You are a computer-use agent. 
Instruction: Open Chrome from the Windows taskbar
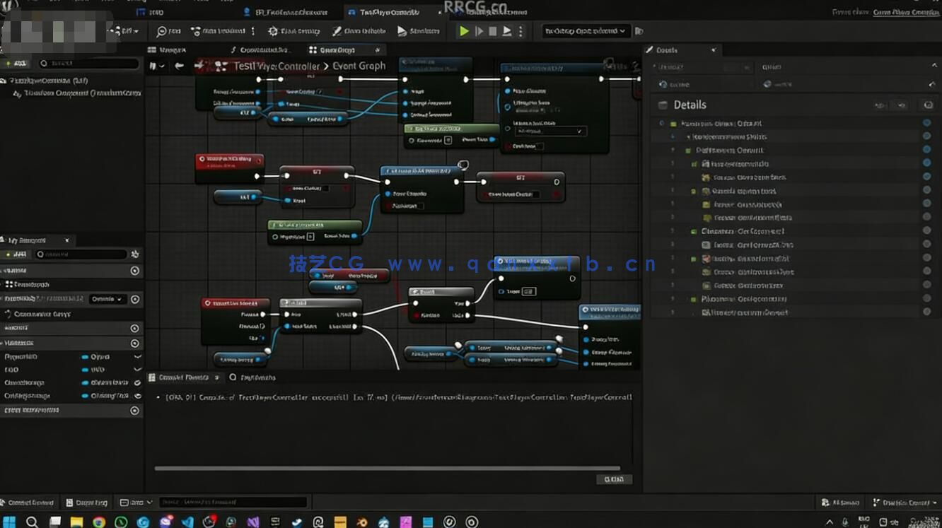coord(99,522)
